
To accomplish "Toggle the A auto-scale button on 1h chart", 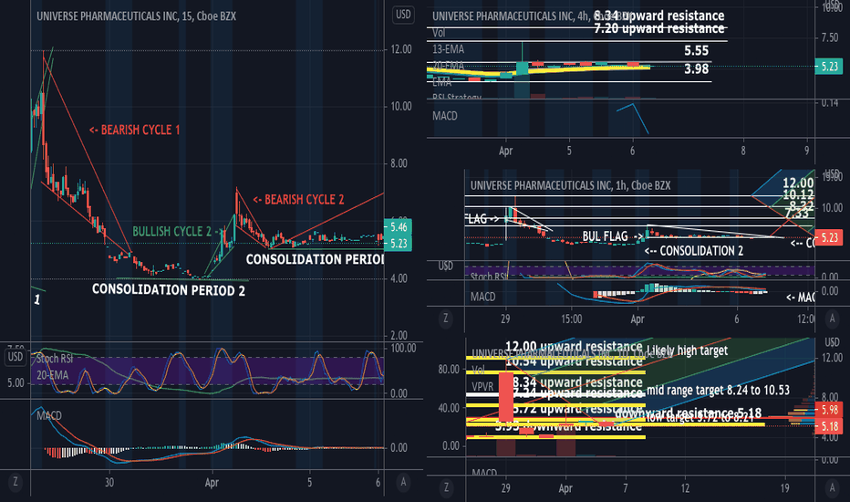I will coord(833,318).
